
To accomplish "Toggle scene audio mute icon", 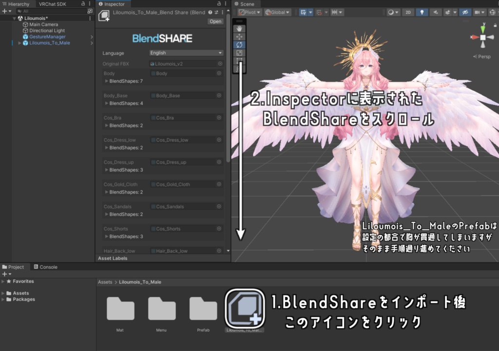I will pos(436,12).
